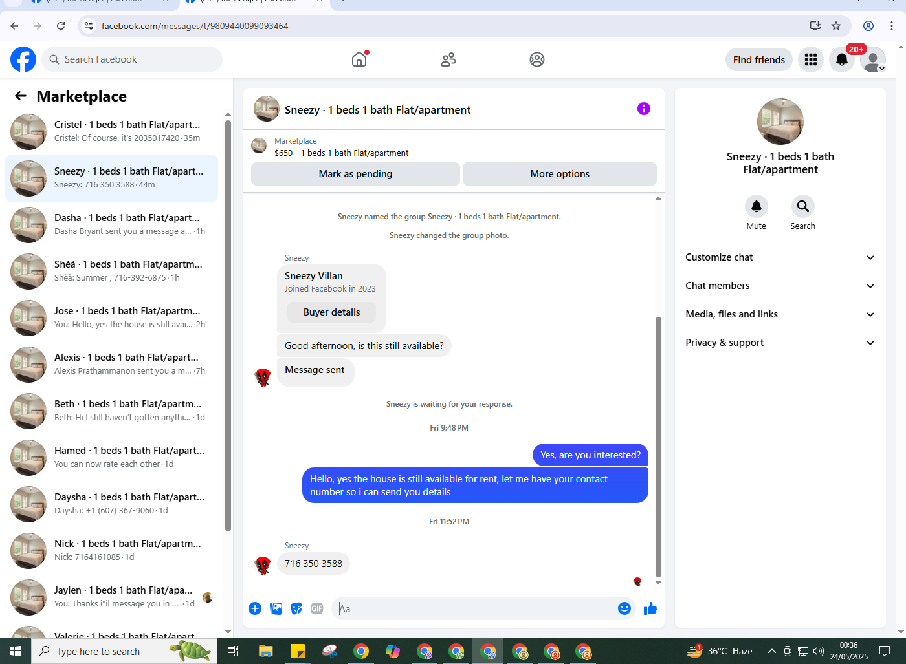
Task: Attach a file with the photo icon
Action: pos(276,608)
